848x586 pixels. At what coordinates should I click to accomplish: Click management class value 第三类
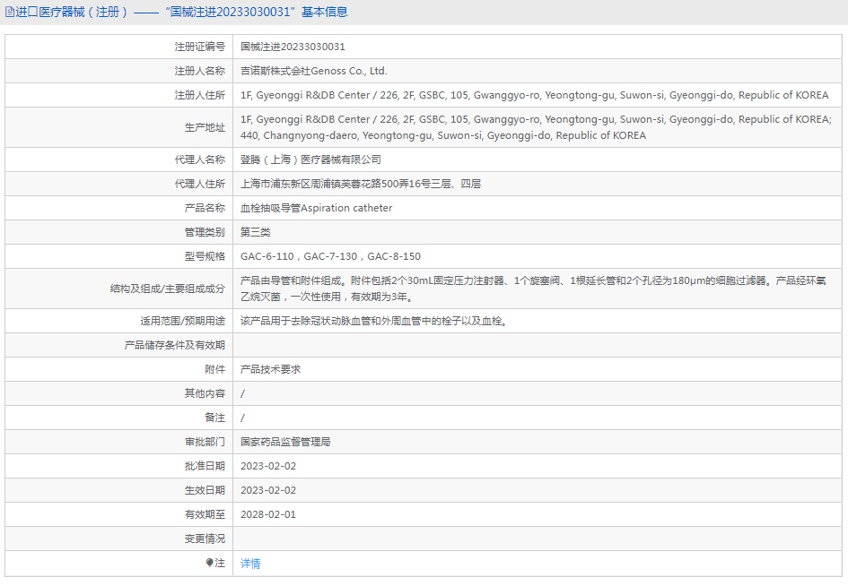255,232
